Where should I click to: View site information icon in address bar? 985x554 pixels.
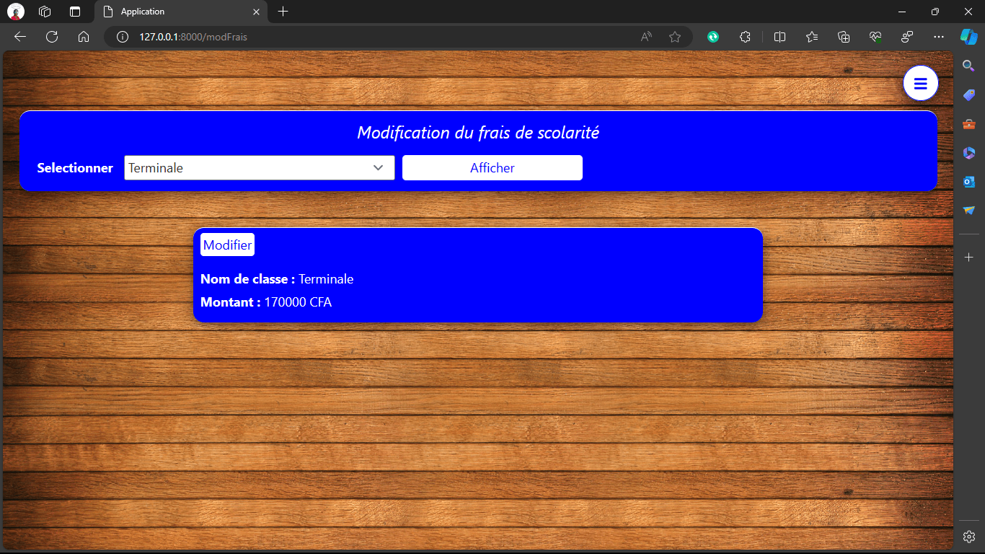tap(123, 37)
